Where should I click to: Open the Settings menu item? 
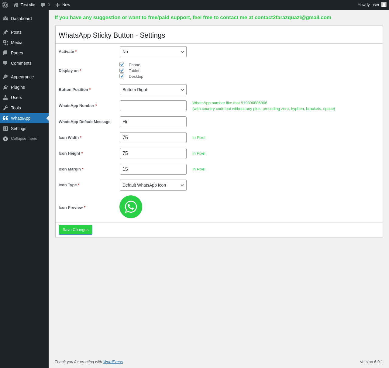click(24, 129)
